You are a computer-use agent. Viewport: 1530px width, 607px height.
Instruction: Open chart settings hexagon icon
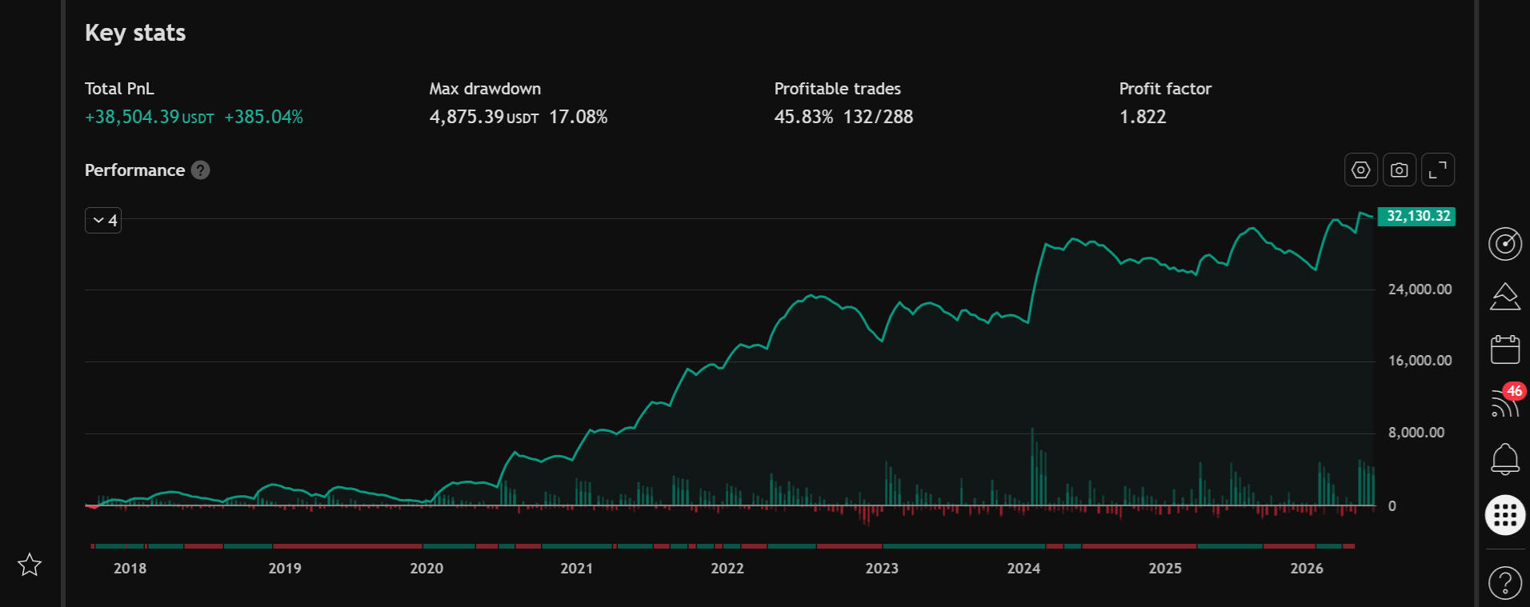point(1360,170)
